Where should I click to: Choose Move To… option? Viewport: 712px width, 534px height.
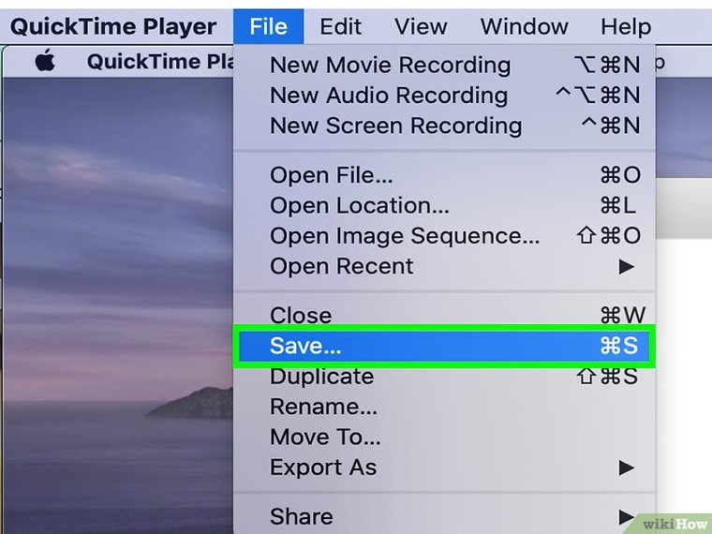pos(325,437)
